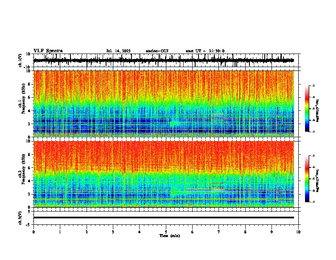Viewport: 336px width, 260px height.
Task: Click the "-3" label on ch.1 colorbar
Action: [313, 85]
